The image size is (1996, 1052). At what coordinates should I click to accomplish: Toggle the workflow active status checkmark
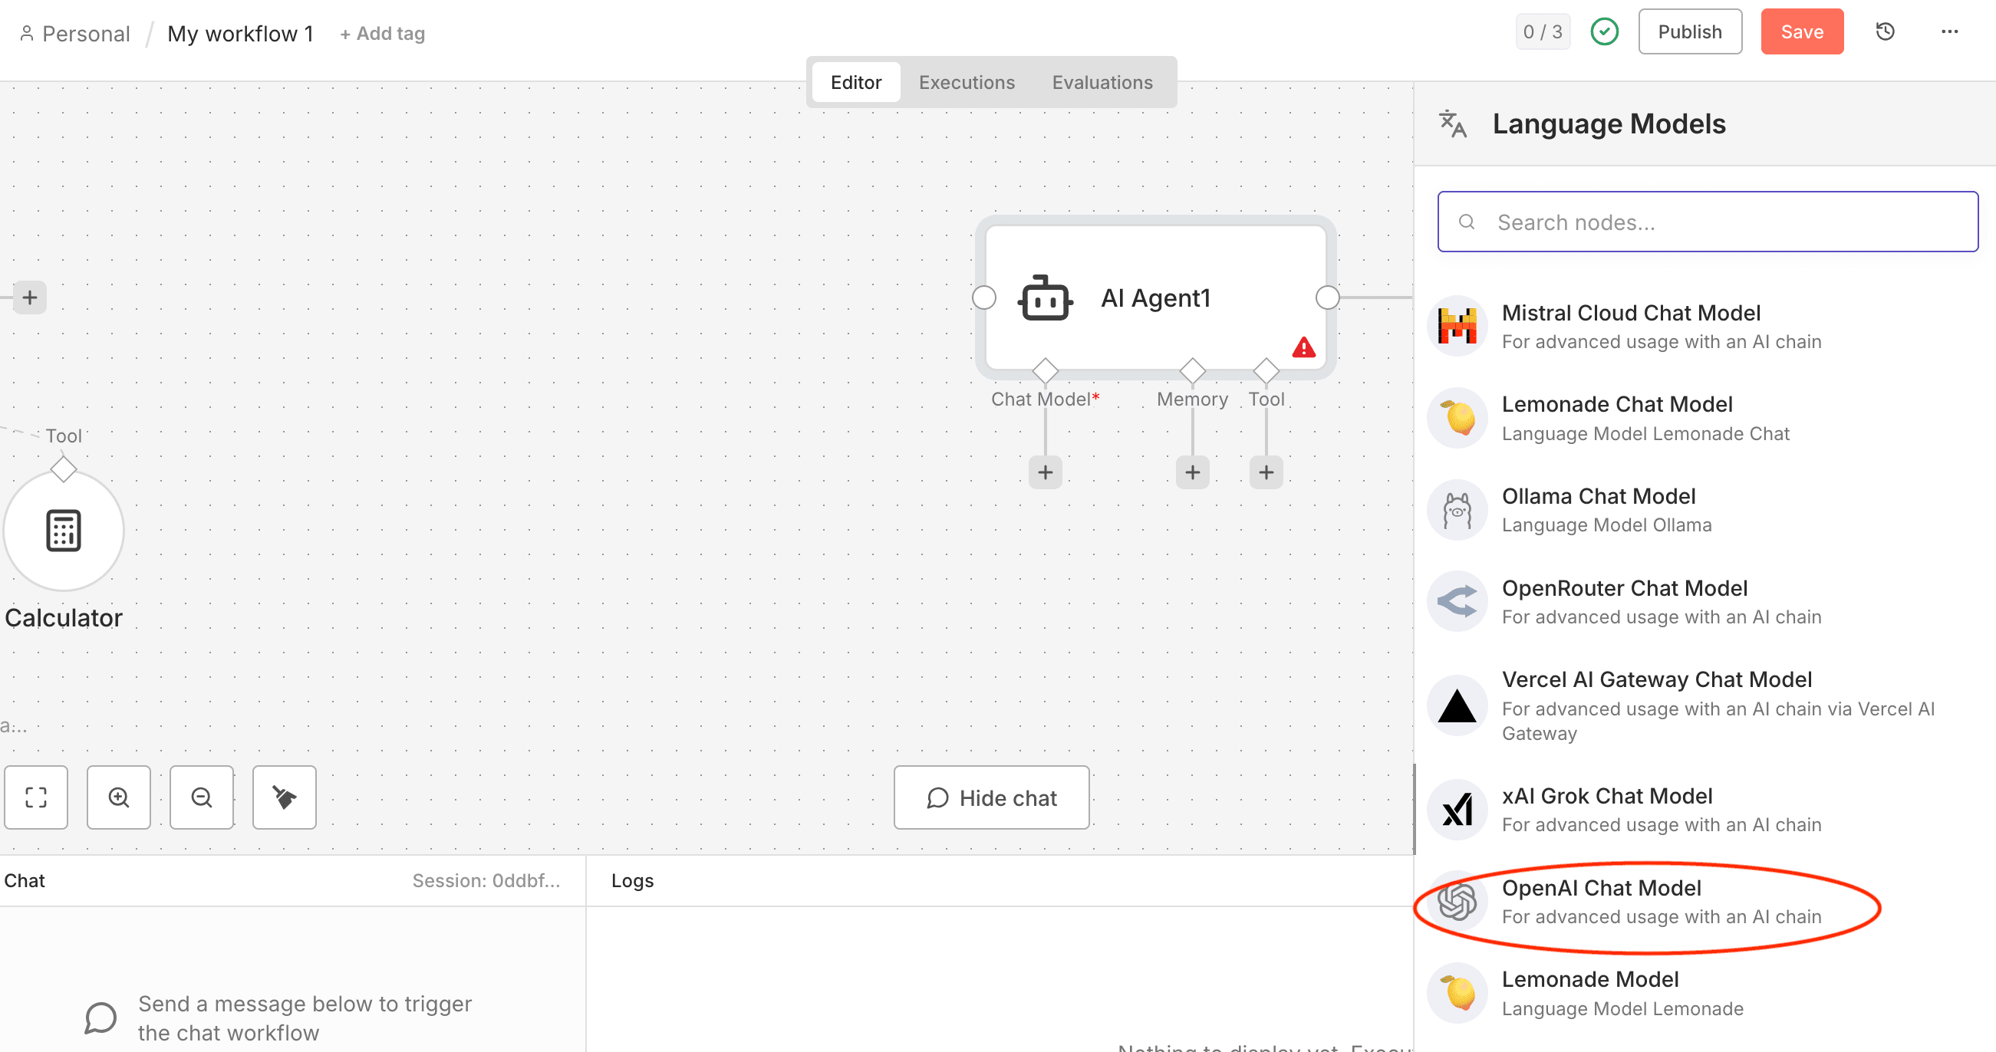click(1605, 31)
